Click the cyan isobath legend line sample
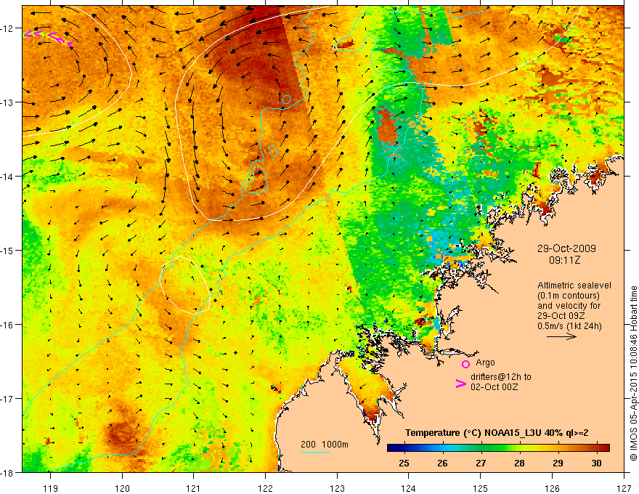Screen dimensions: 639x494 pos(315,452)
